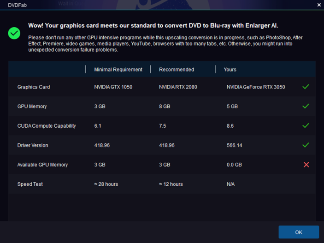The image size is (324, 243).
Task: Click the 5 GB GPU memory value
Action: click(x=232, y=107)
